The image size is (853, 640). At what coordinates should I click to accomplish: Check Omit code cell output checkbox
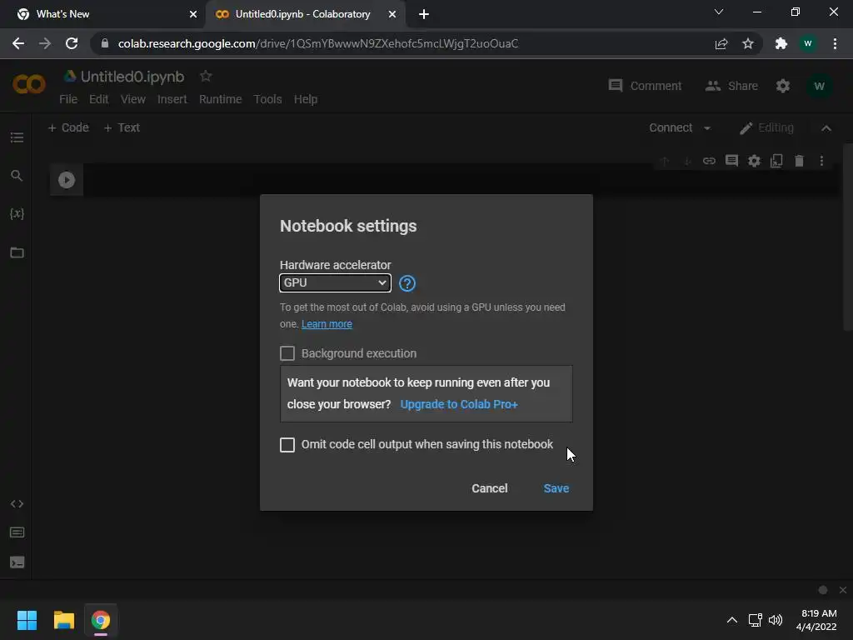287,445
